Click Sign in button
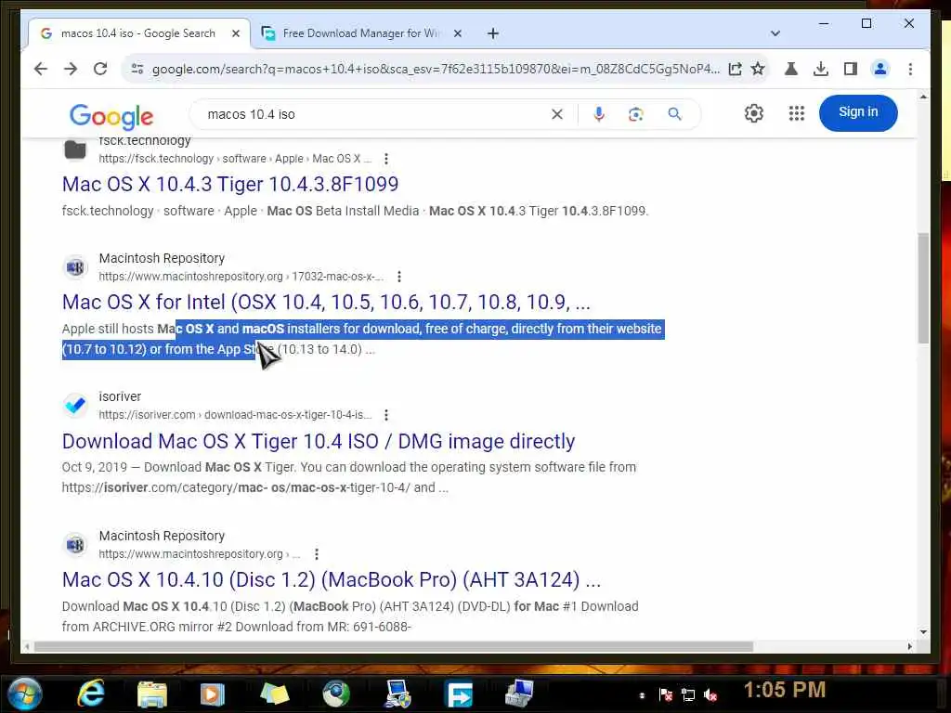Viewport: 951px width, 713px height. click(858, 112)
